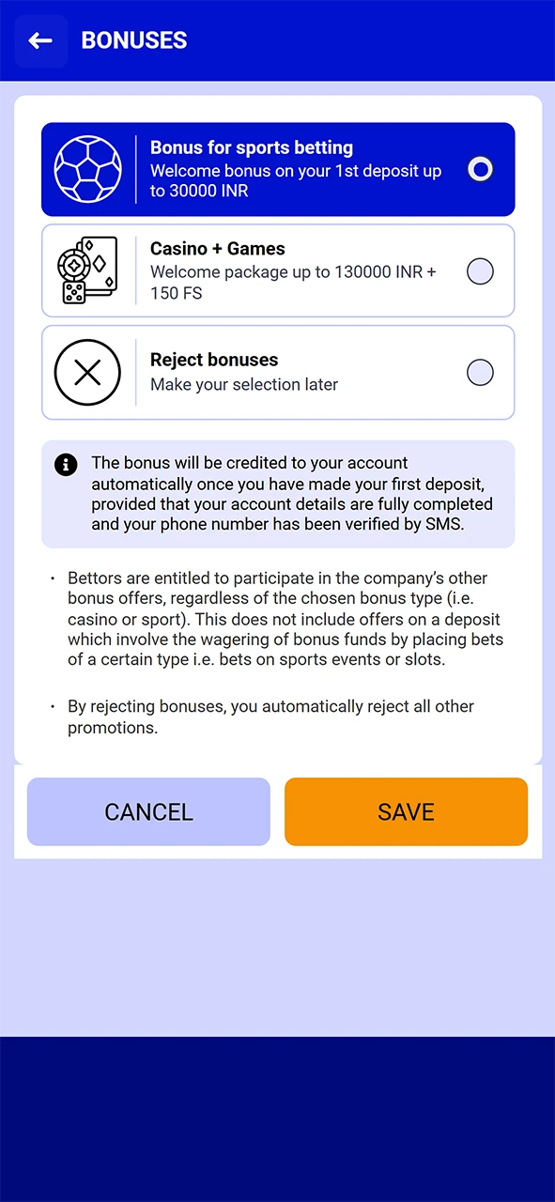
Task: Pick the Reject bonuses radio button
Action: click(480, 372)
